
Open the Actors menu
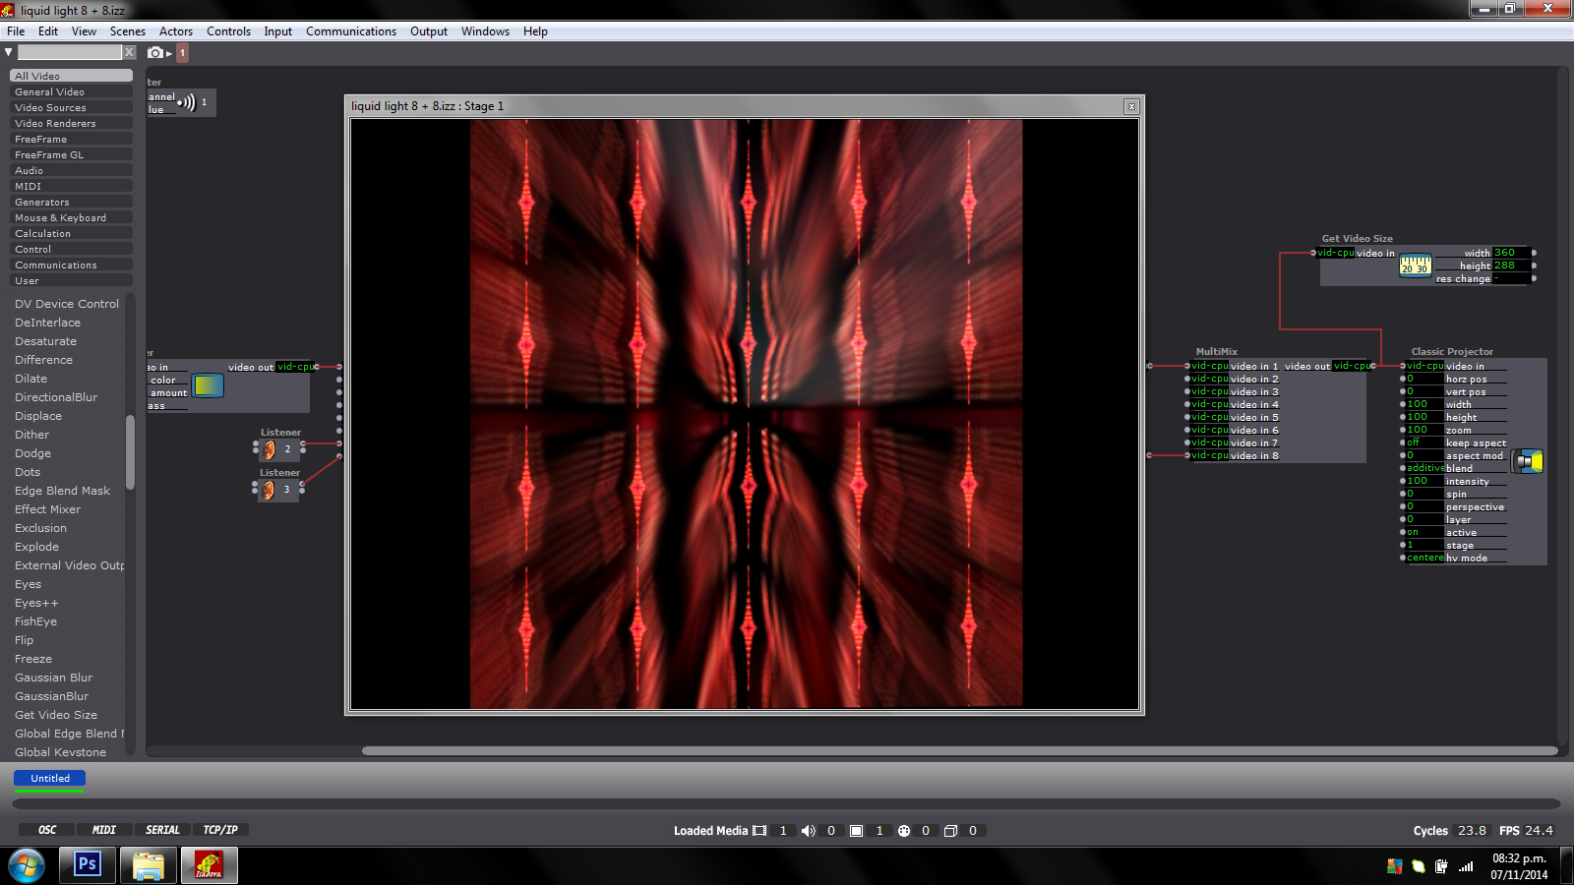click(176, 31)
